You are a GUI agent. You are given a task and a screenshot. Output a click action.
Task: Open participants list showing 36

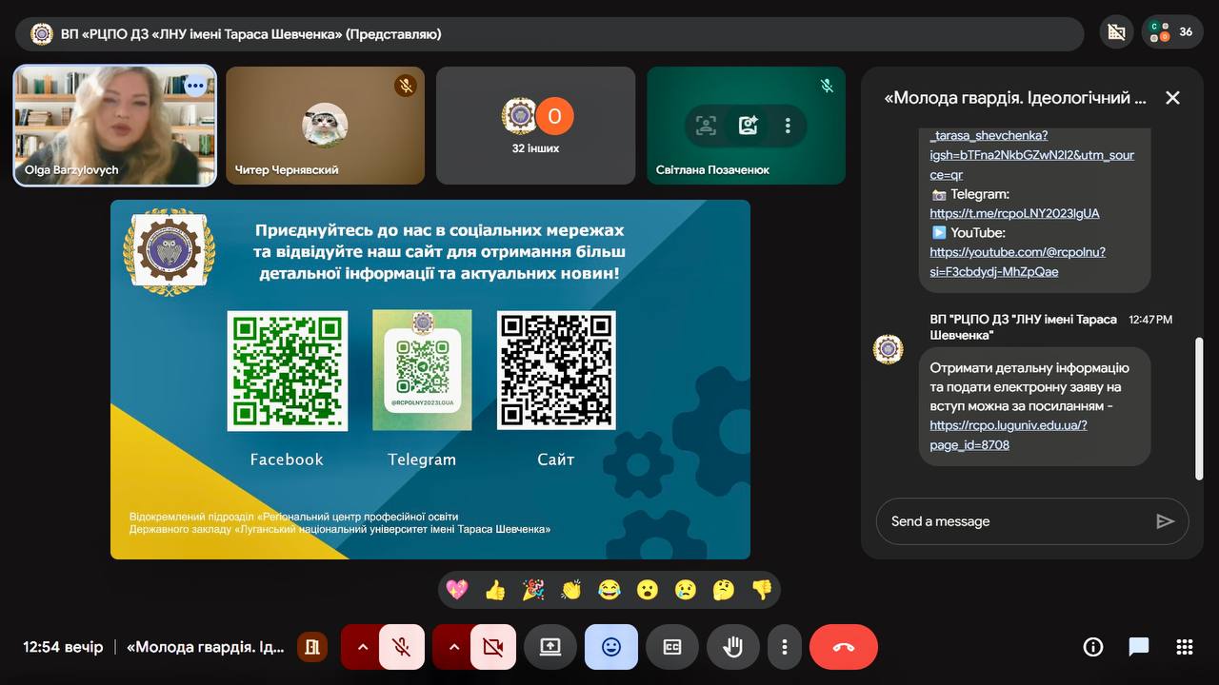[1171, 32]
